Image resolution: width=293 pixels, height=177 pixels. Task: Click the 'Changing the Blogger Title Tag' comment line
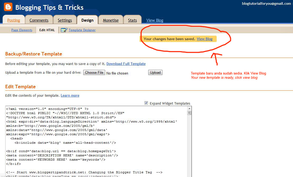point(84,172)
